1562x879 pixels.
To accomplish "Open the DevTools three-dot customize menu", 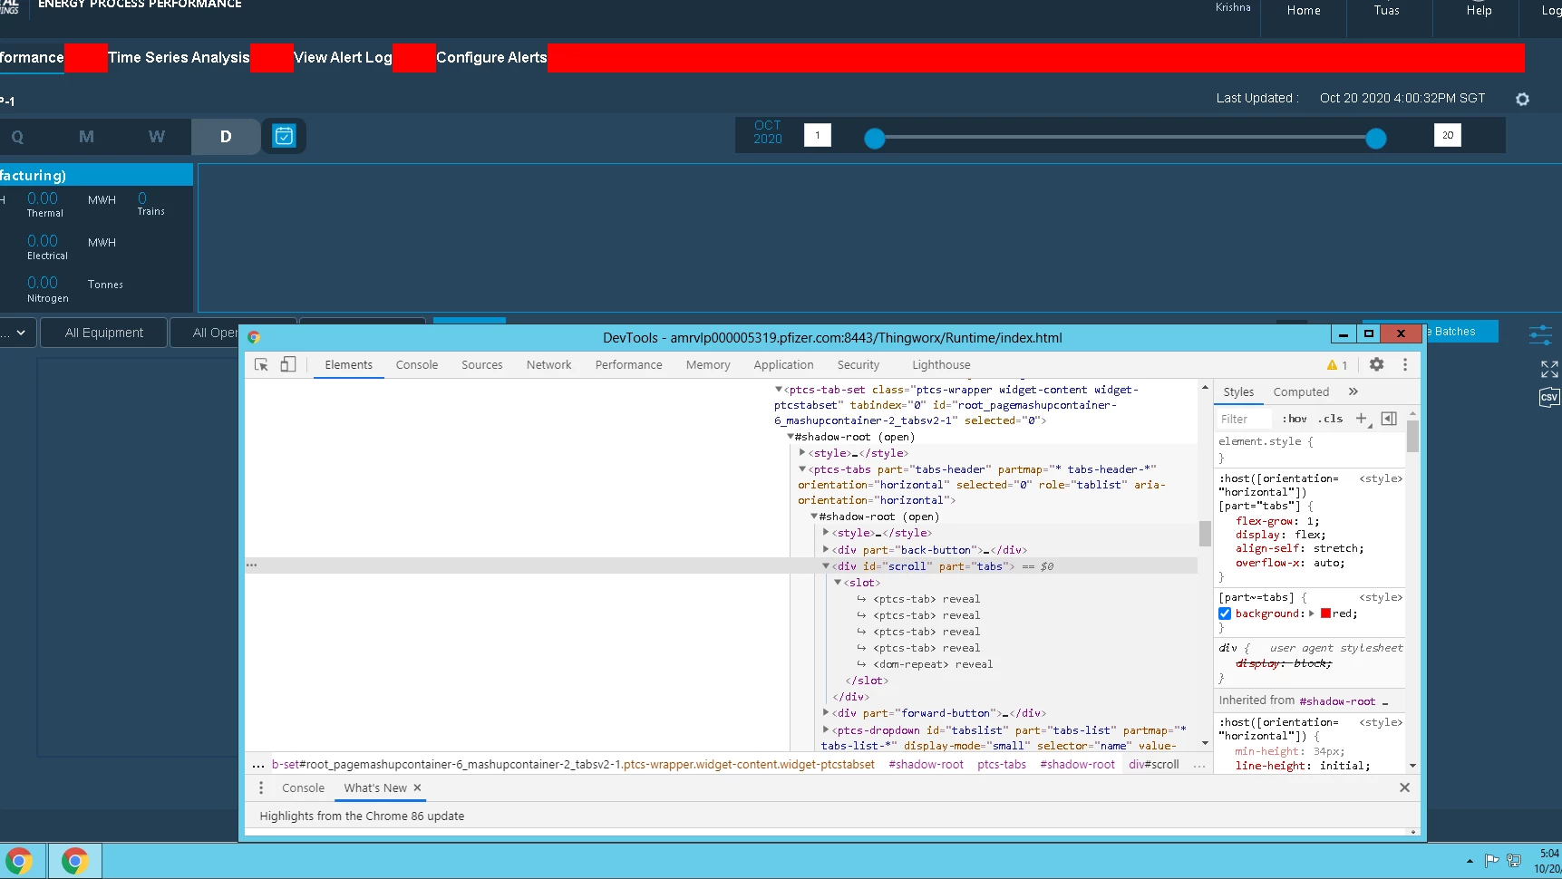I will [1405, 364].
